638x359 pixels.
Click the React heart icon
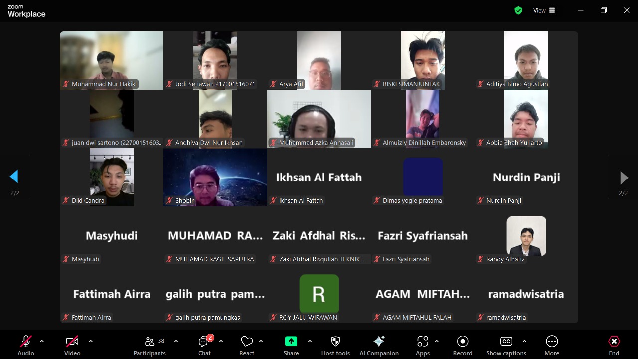(247, 341)
